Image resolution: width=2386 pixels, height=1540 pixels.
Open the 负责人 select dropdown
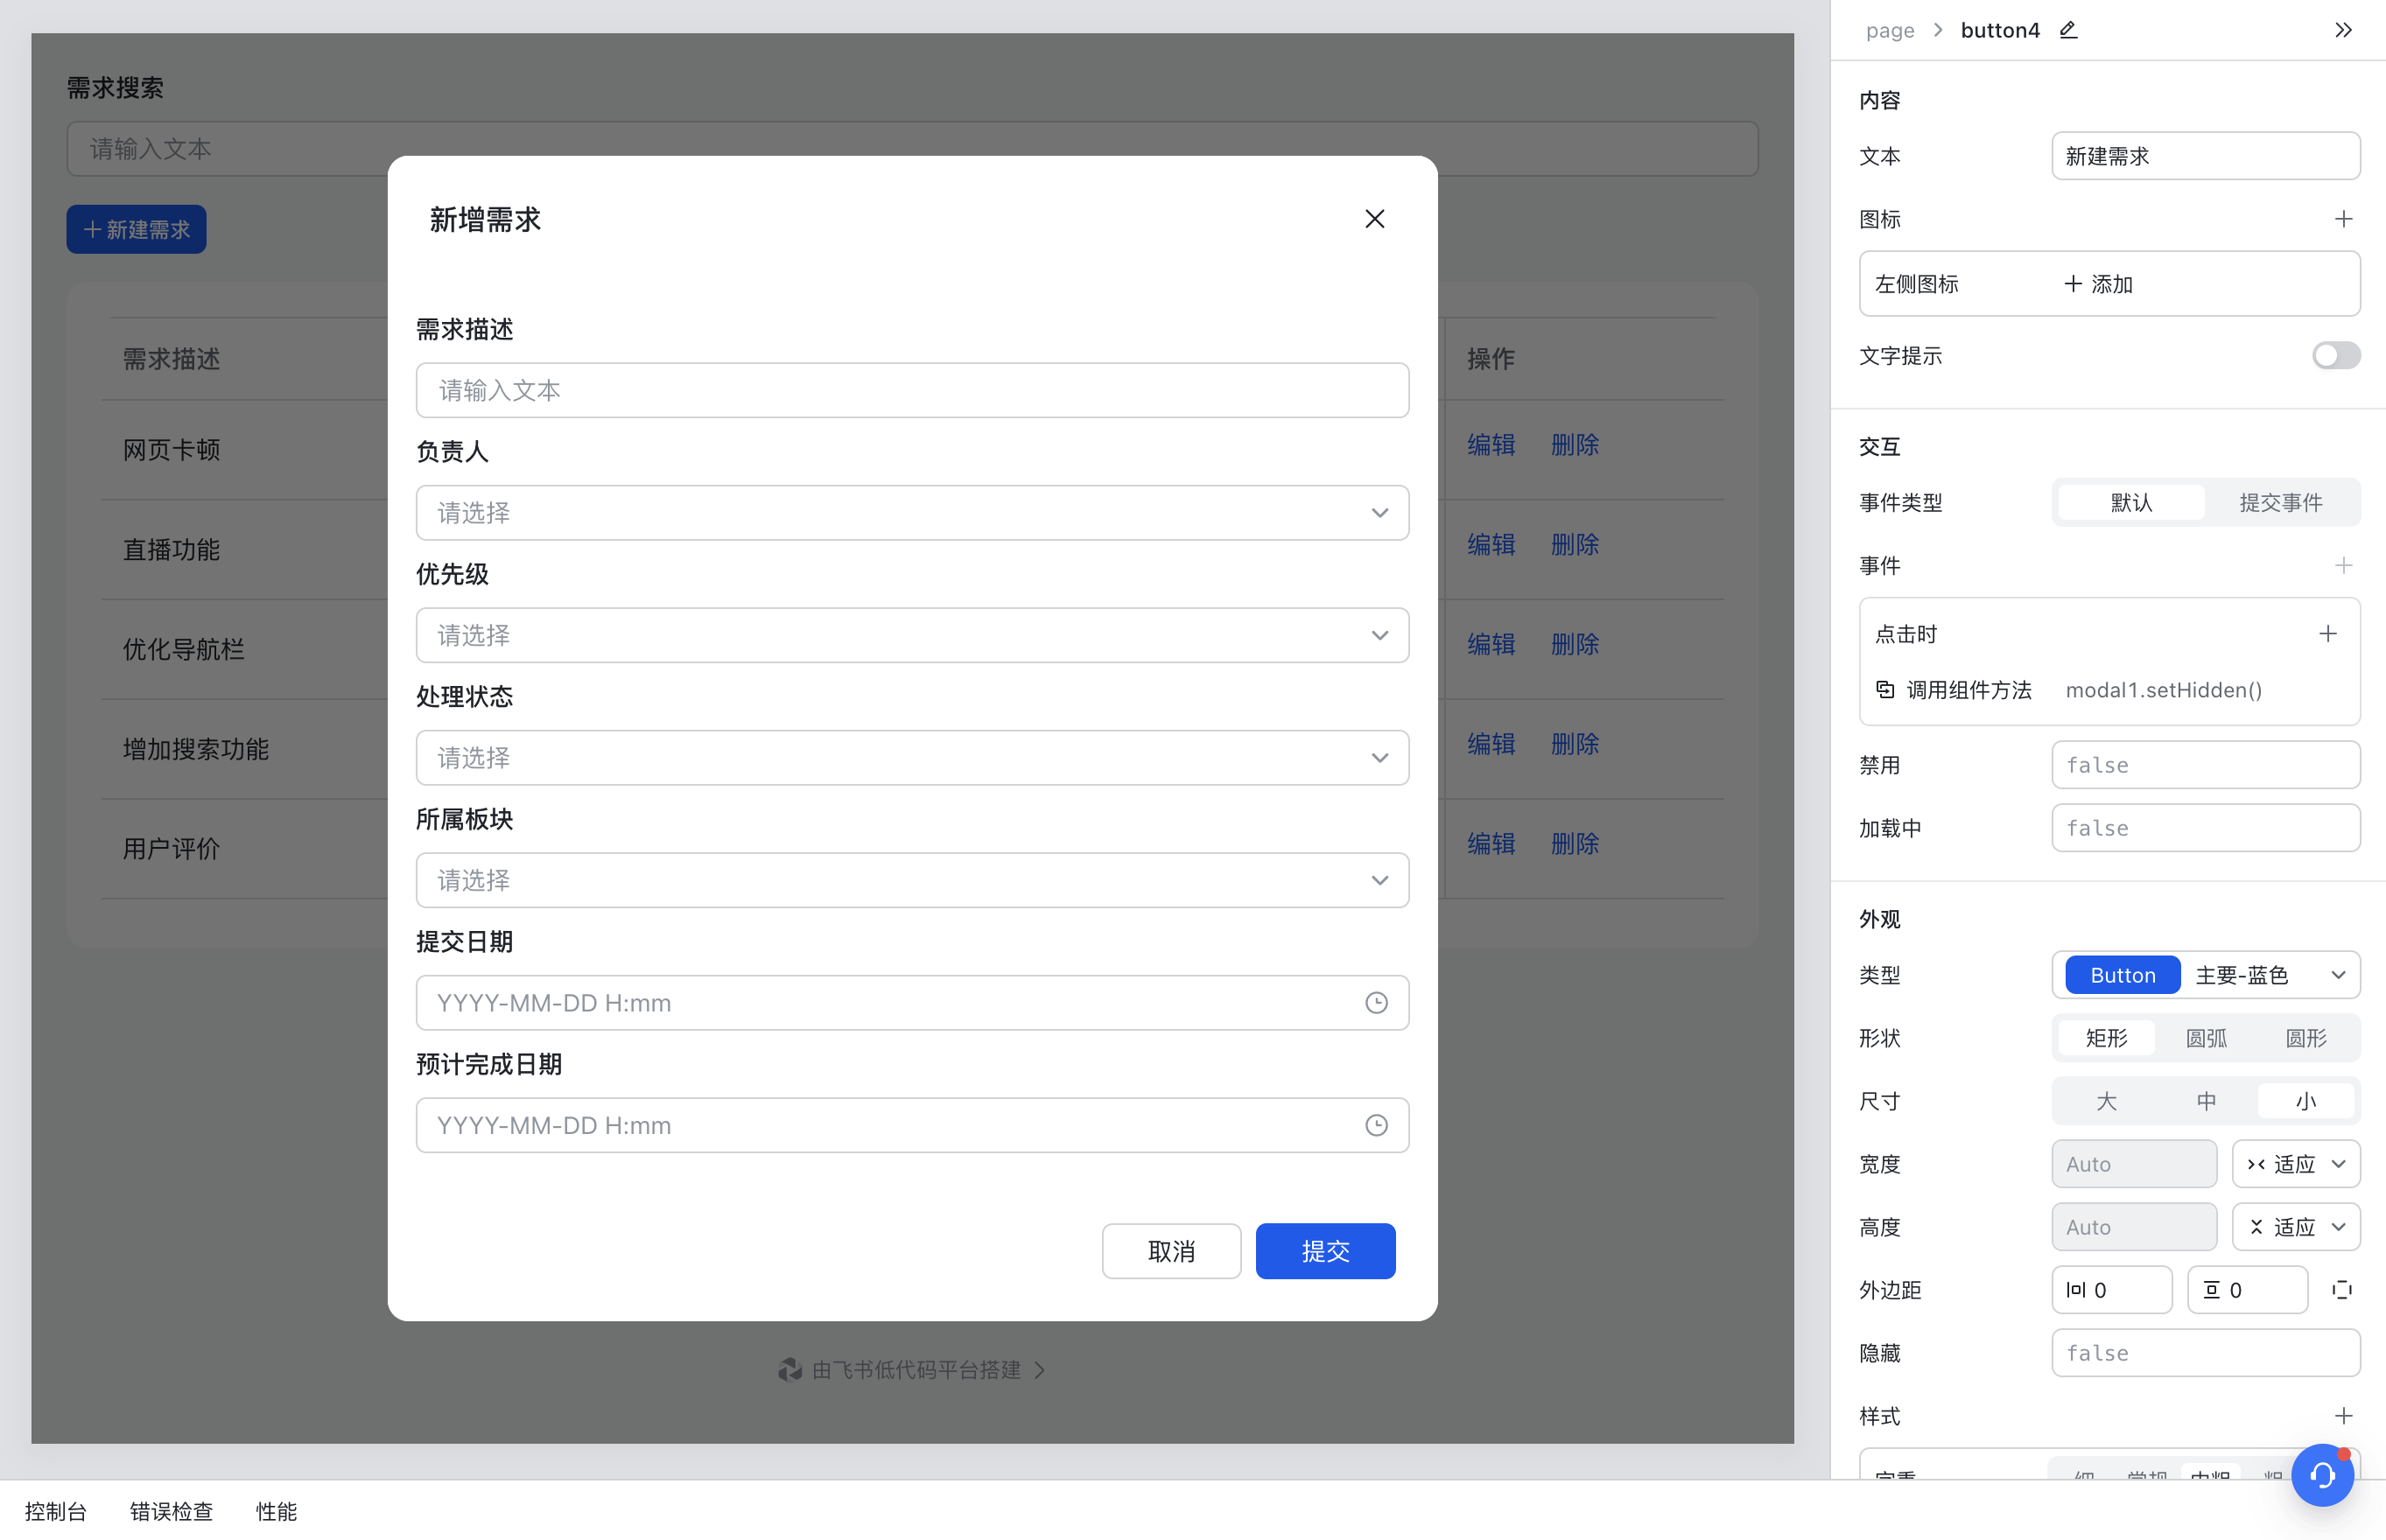912,513
